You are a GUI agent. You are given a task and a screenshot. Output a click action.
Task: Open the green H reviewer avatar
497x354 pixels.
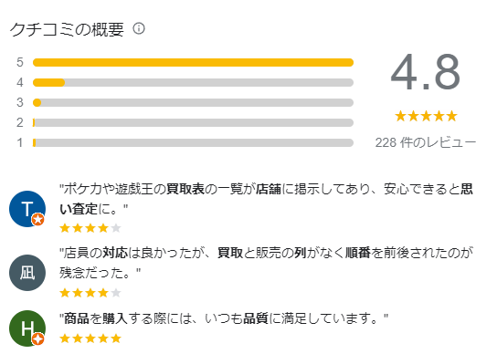coord(27,328)
